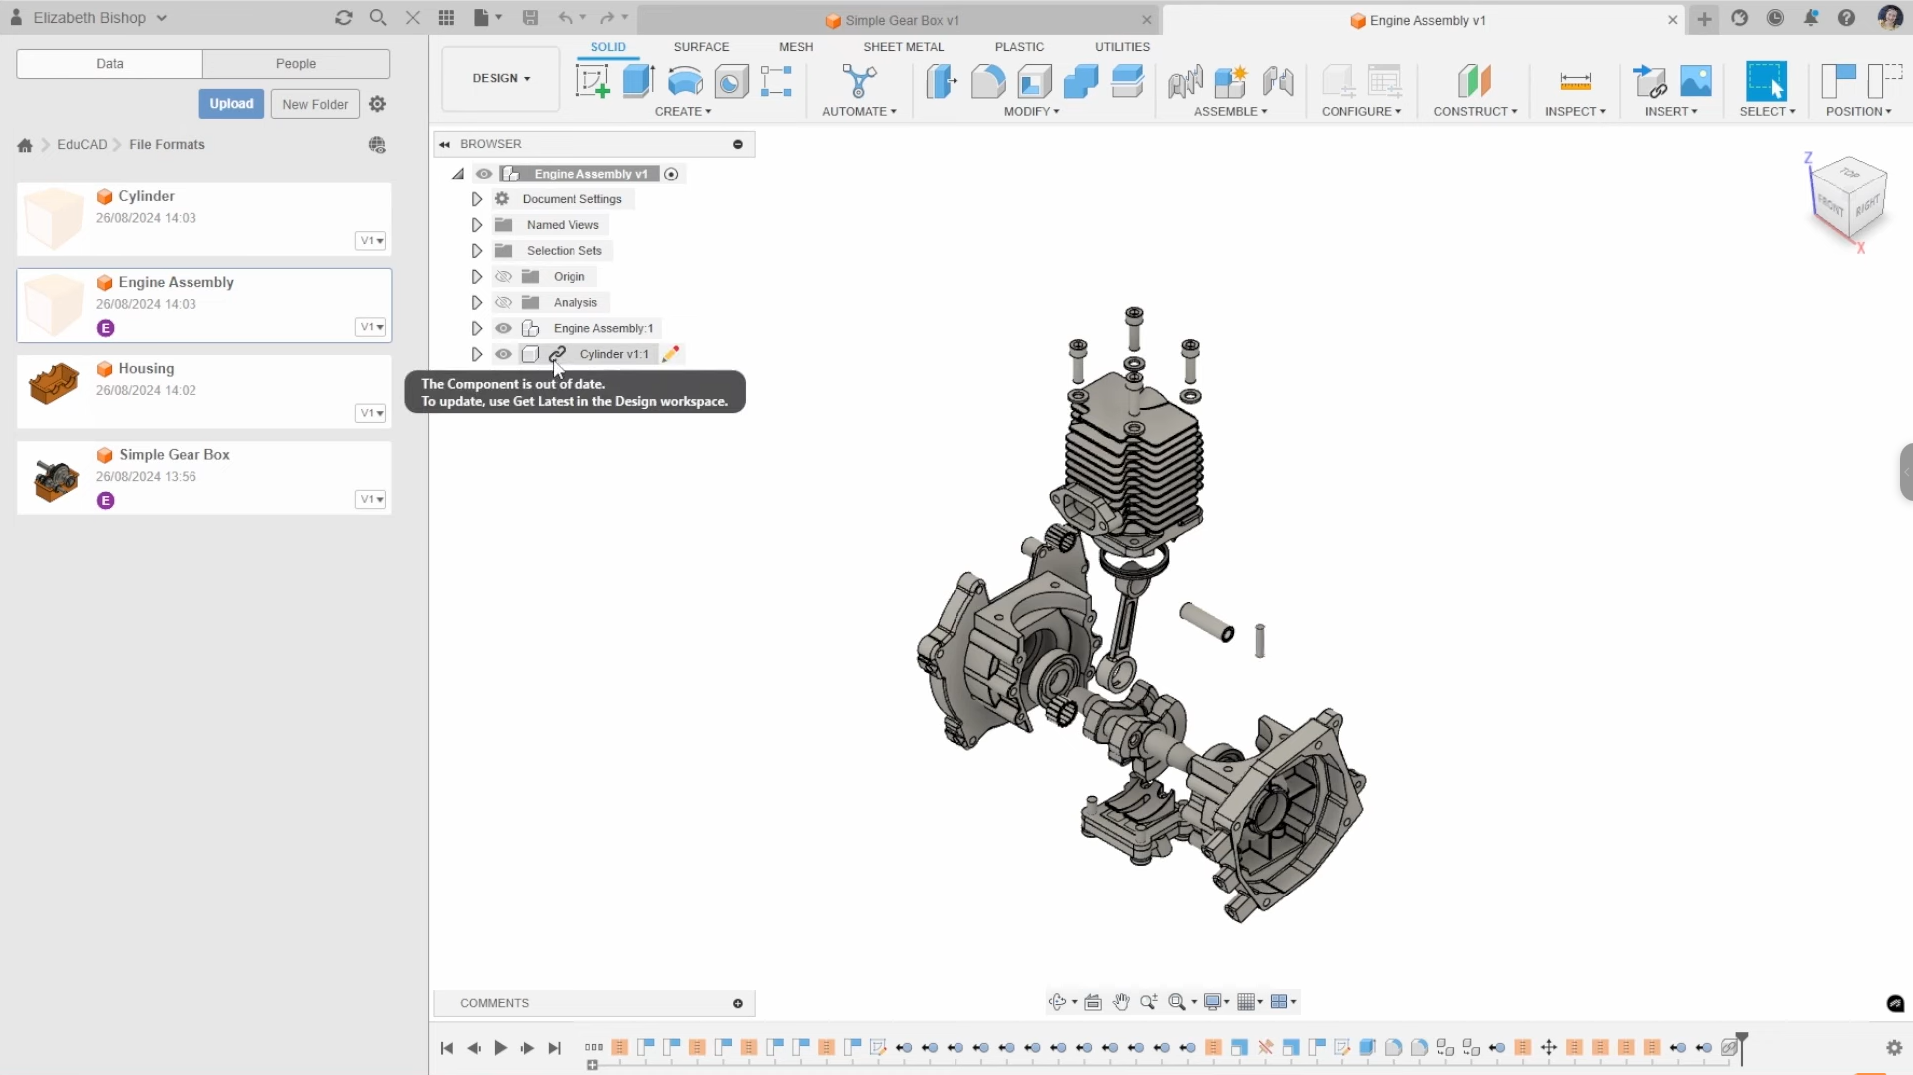1913x1075 pixels.
Task: Open the Create dropdown menu
Action: 683,111
